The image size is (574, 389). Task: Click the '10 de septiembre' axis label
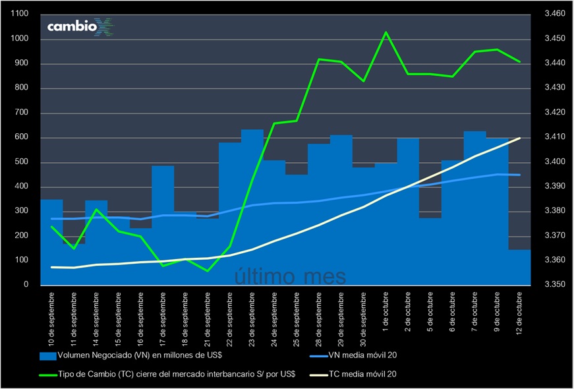(x=51, y=319)
